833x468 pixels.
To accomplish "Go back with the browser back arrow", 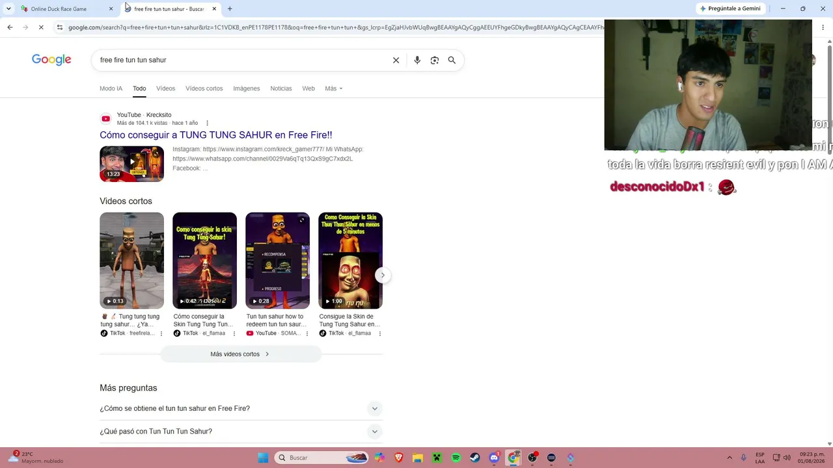I will 10,27.
